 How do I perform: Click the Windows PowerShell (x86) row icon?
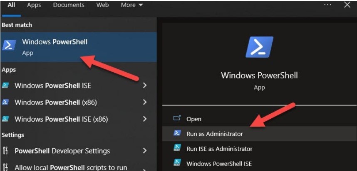click(5, 102)
